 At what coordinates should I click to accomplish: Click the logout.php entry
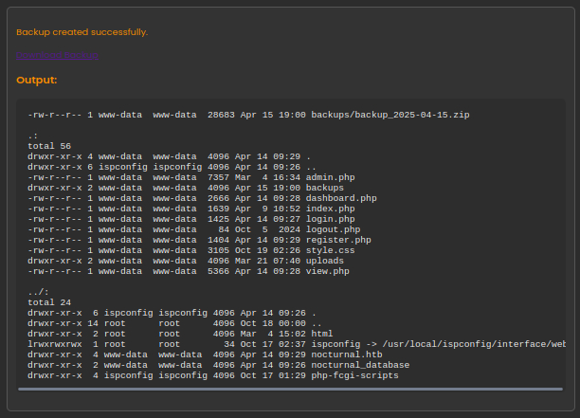[x=333, y=229]
